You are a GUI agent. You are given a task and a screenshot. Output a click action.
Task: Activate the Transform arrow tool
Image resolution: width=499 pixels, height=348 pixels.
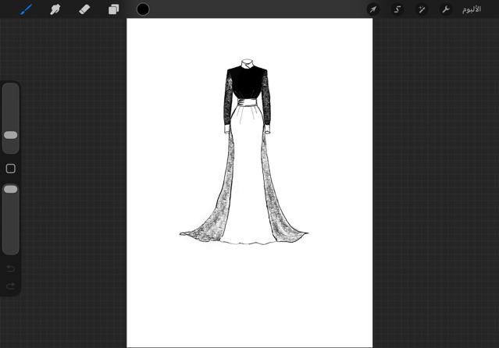373,9
